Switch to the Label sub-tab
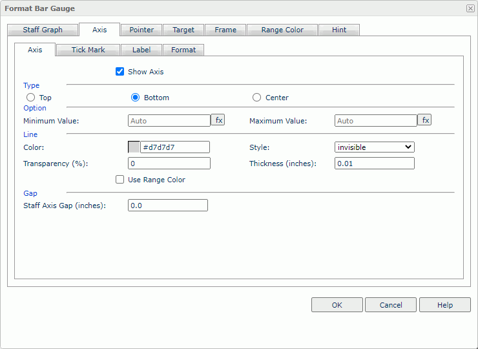 [141, 50]
